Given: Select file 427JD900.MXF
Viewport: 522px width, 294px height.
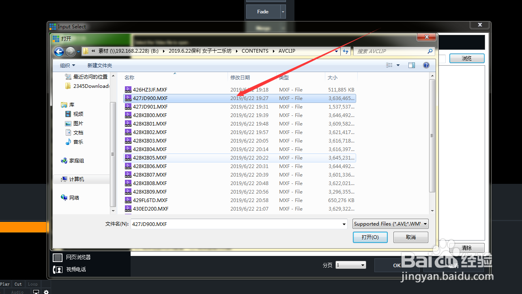Looking at the screenshot, I should 239,98.
